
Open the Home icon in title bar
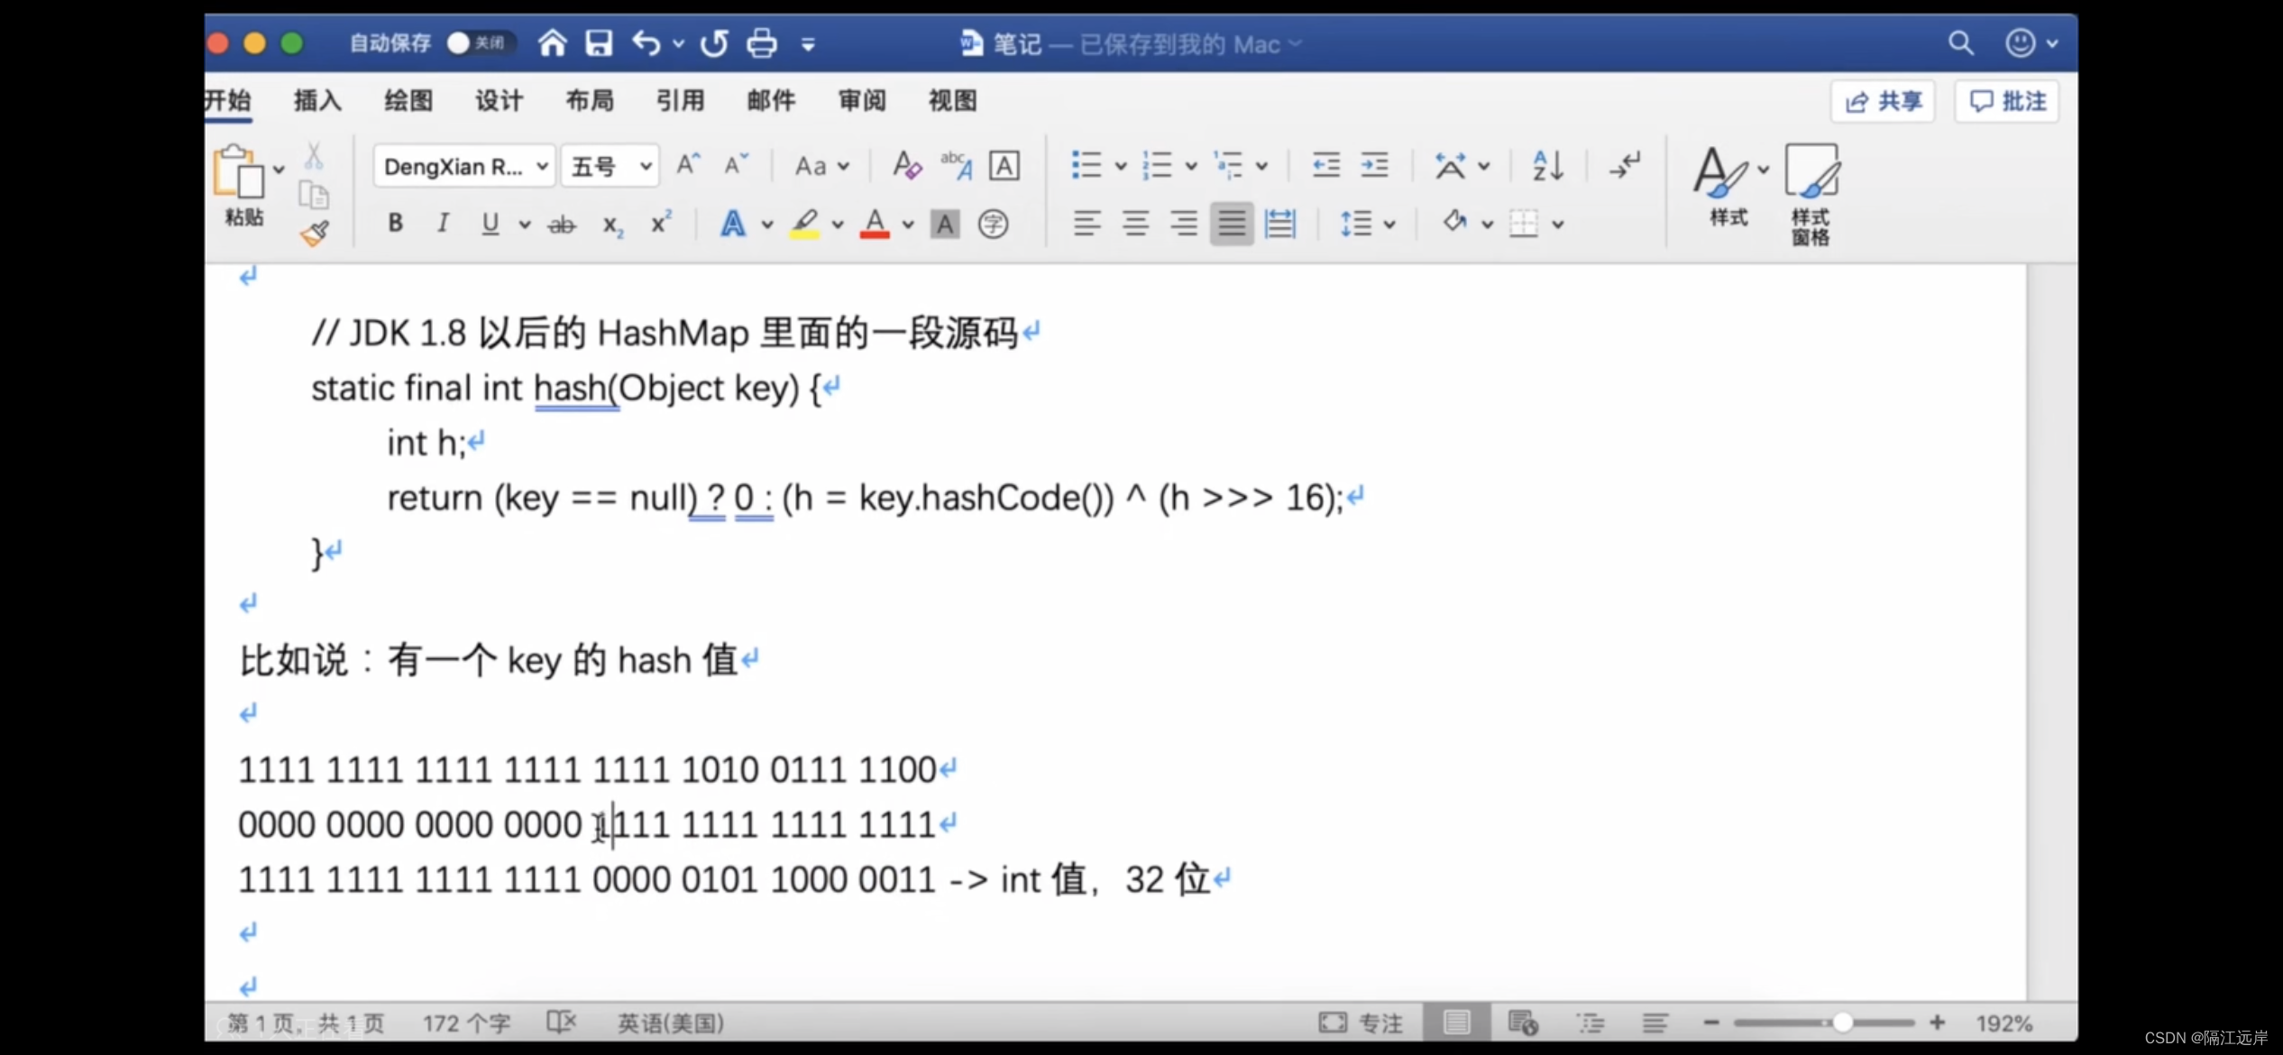553,42
